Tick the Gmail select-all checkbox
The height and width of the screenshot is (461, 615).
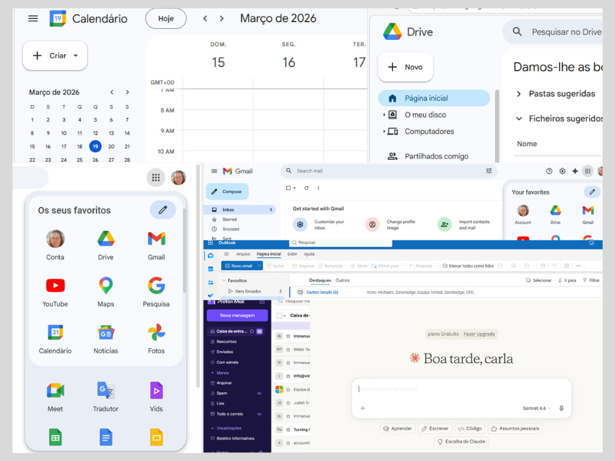tap(288, 187)
